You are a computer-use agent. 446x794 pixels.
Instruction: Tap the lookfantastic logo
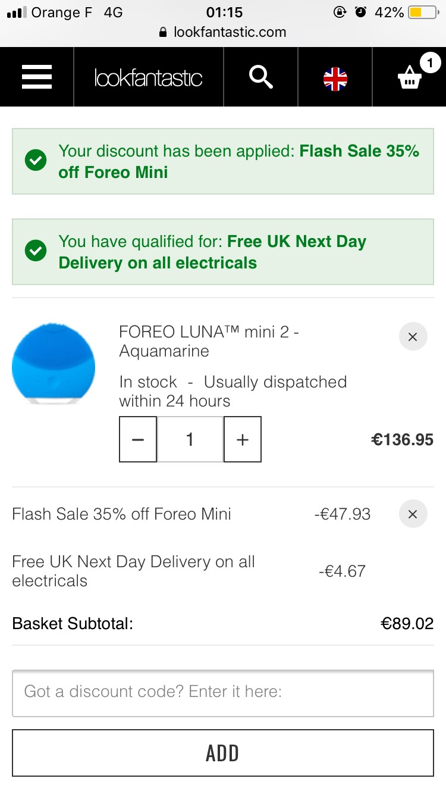pos(149,78)
